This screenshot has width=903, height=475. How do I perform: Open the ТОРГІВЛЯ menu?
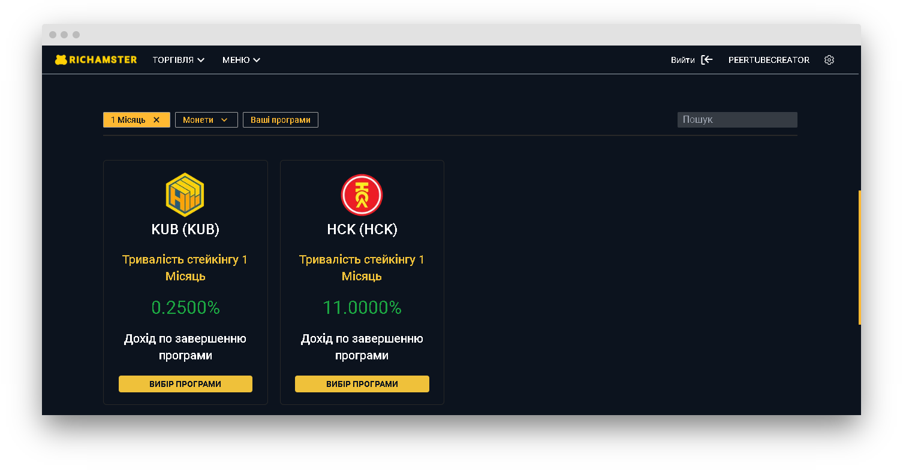point(179,60)
